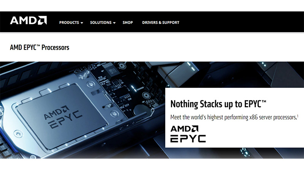Open DRIVERS & SUPPORT

tap(161, 22)
